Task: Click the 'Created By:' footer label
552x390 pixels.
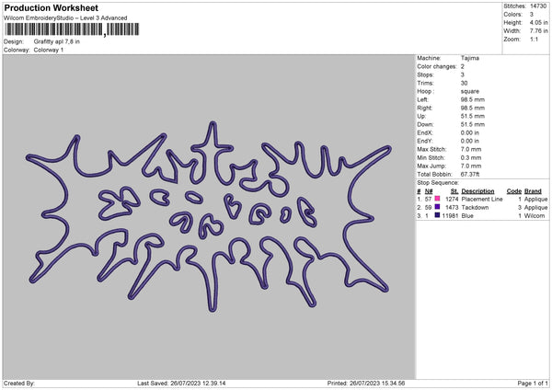Action: pyautogui.click(x=19, y=383)
